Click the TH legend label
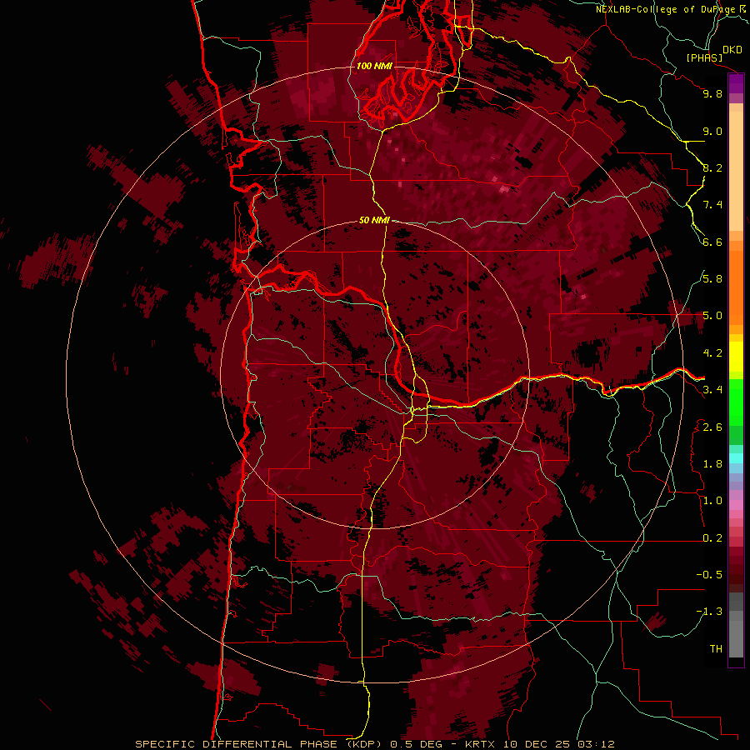The image size is (750, 750). pos(716,649)
